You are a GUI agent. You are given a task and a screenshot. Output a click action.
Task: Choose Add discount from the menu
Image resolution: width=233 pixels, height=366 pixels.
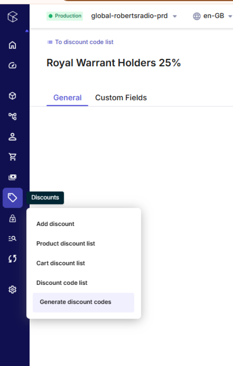55,224
